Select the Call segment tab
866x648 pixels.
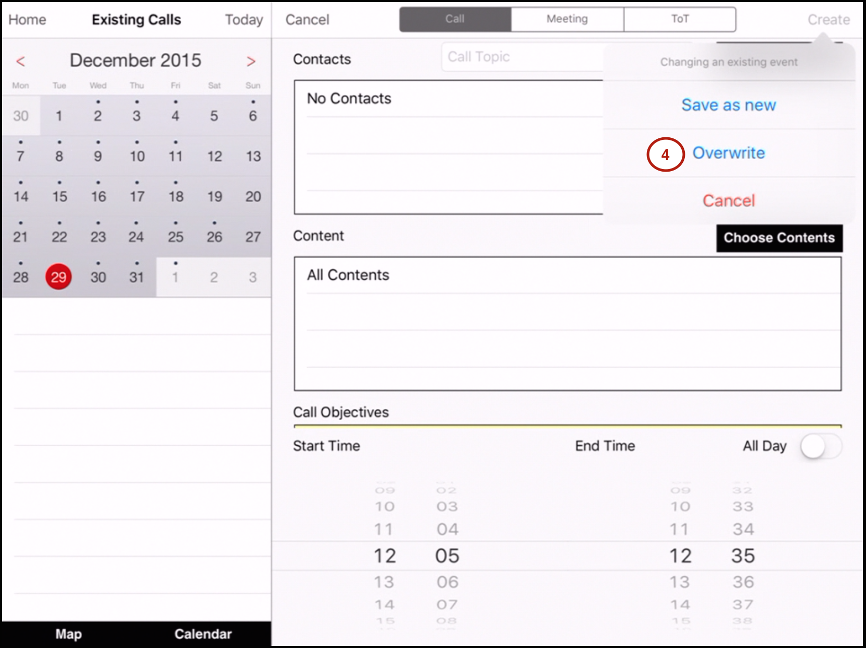455,19
